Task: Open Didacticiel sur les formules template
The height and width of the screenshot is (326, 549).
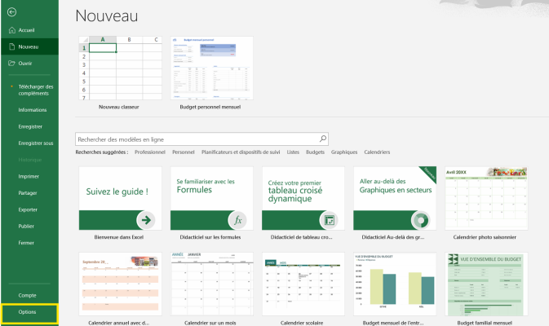Action: (x=211, y=198)
